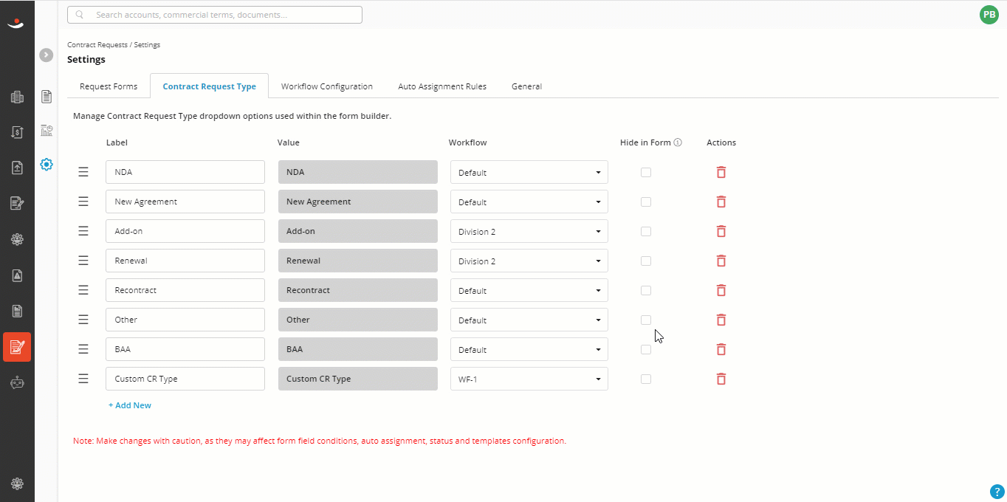Tick Hide in Form for BAA
This screenshot has width=1007, height=502.
pyautogui.click(x=646, y=349)
